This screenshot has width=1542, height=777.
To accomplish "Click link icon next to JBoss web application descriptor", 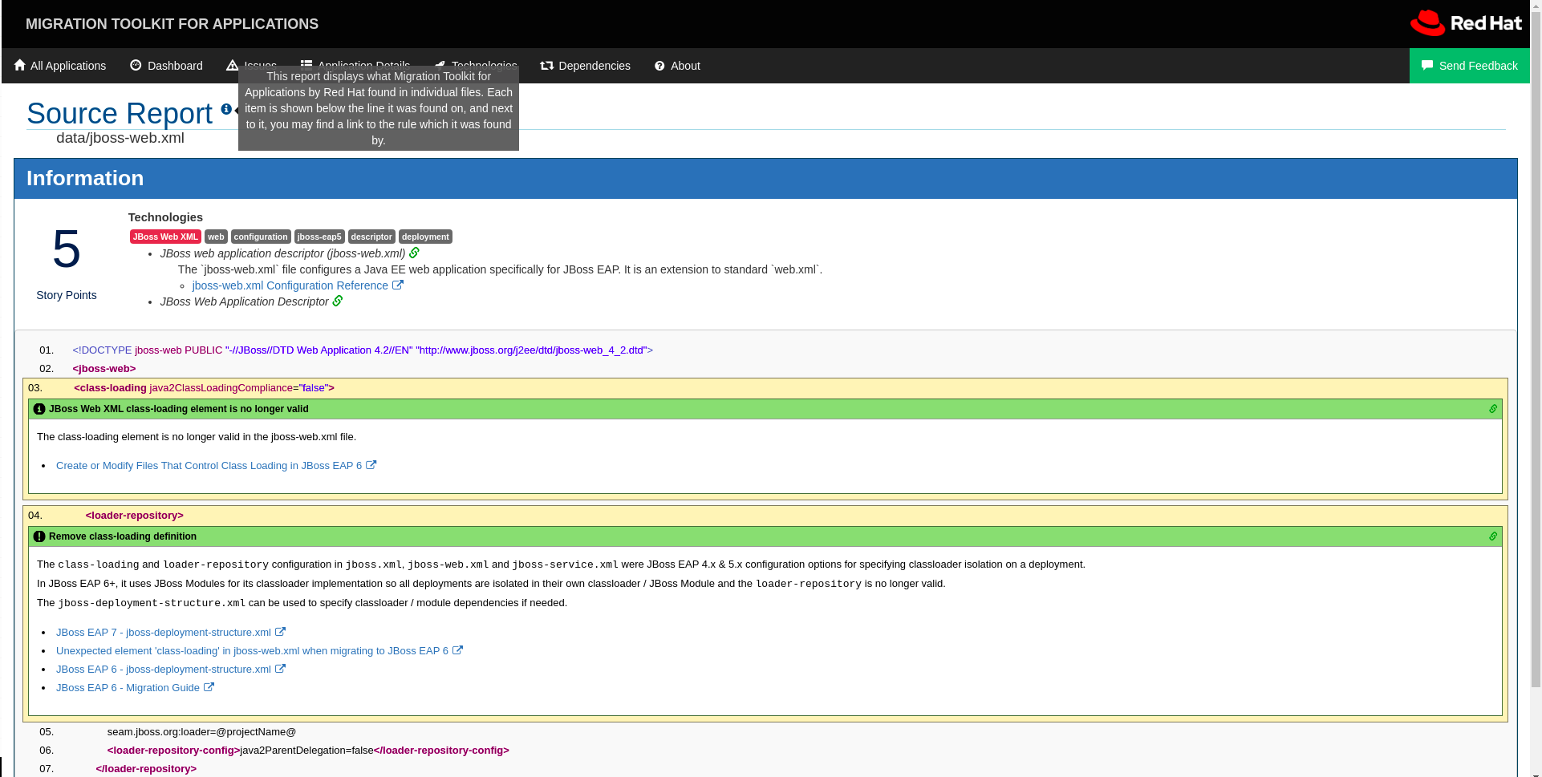I will (x=414, y=253).
